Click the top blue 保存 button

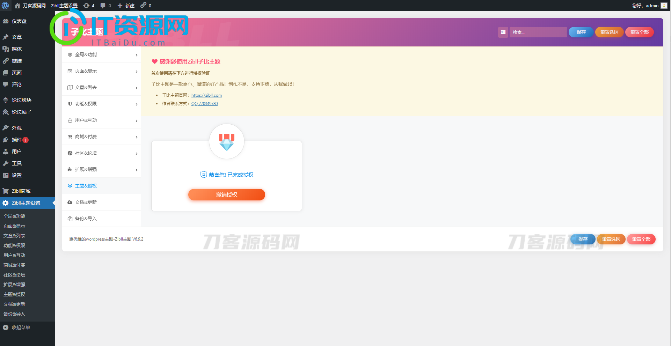[x=581, y=32]
